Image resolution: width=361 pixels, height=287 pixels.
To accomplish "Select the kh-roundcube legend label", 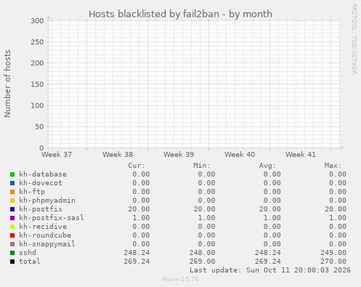I will [x=45, y=235].
